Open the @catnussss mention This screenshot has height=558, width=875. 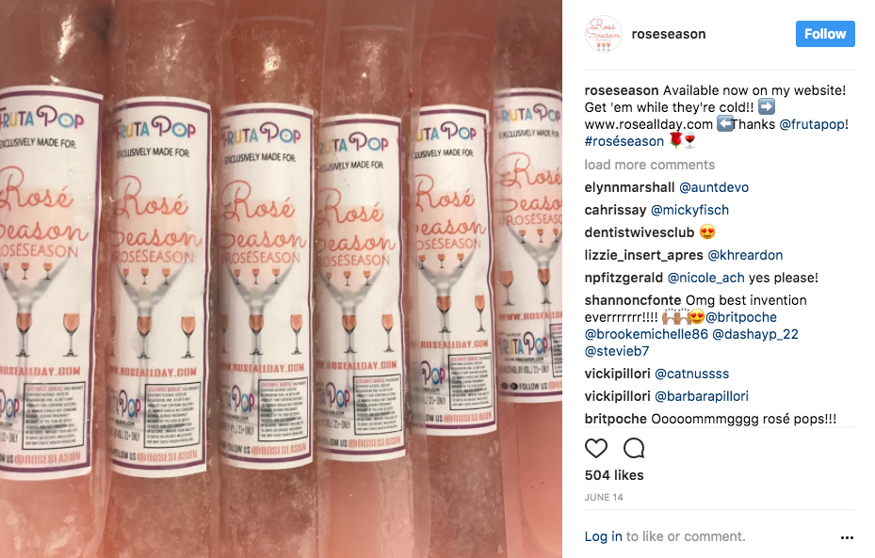coord(691,374)
